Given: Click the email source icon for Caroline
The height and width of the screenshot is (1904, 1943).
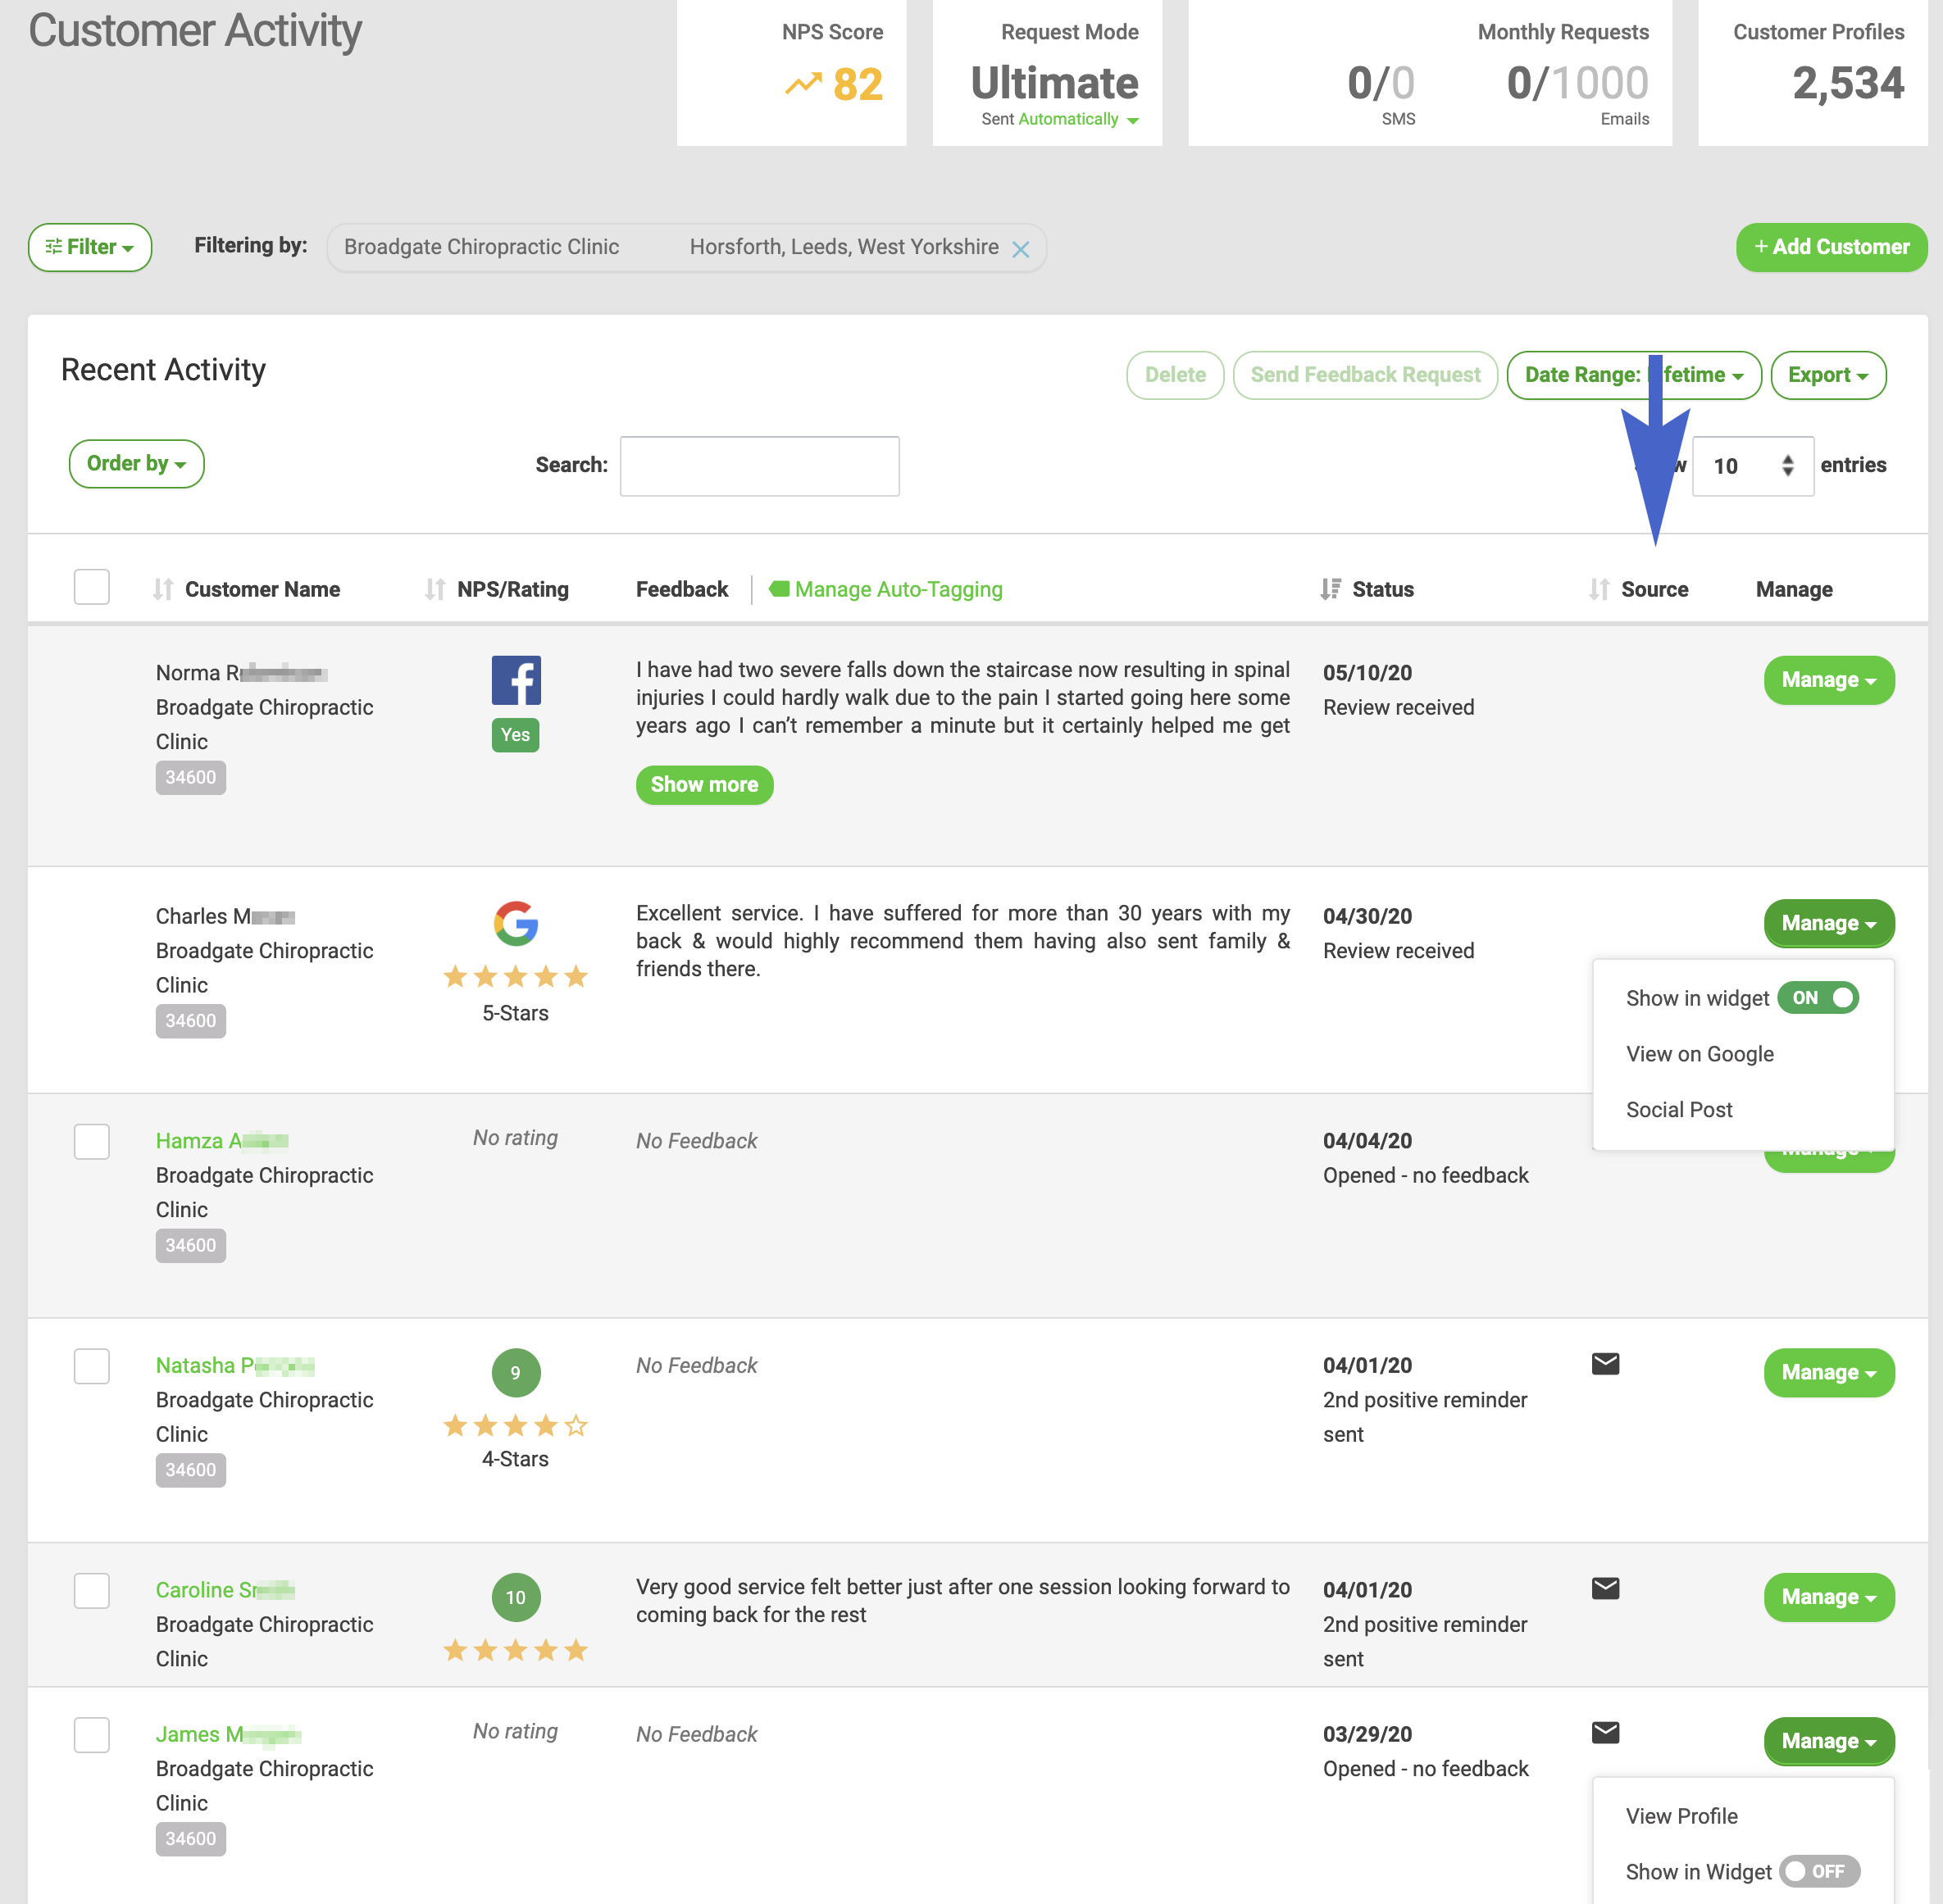Looking at the screenshot, I should 1605,1588.
